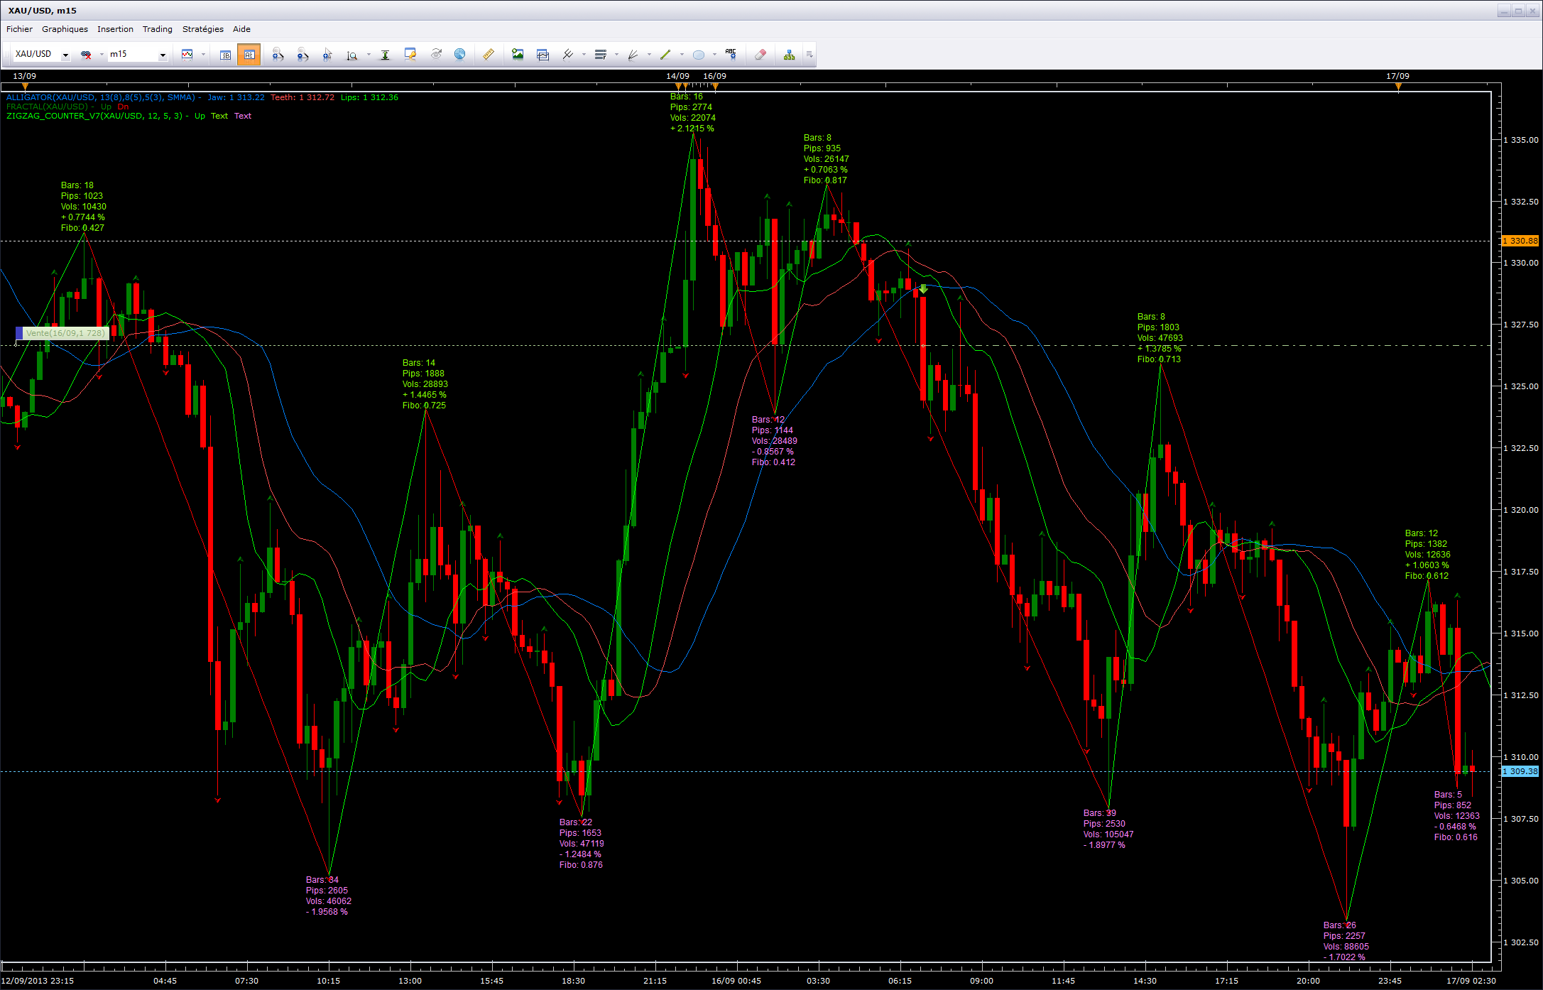
Task: Expand arrow beside the remove link icon
Action: [102, 55]
